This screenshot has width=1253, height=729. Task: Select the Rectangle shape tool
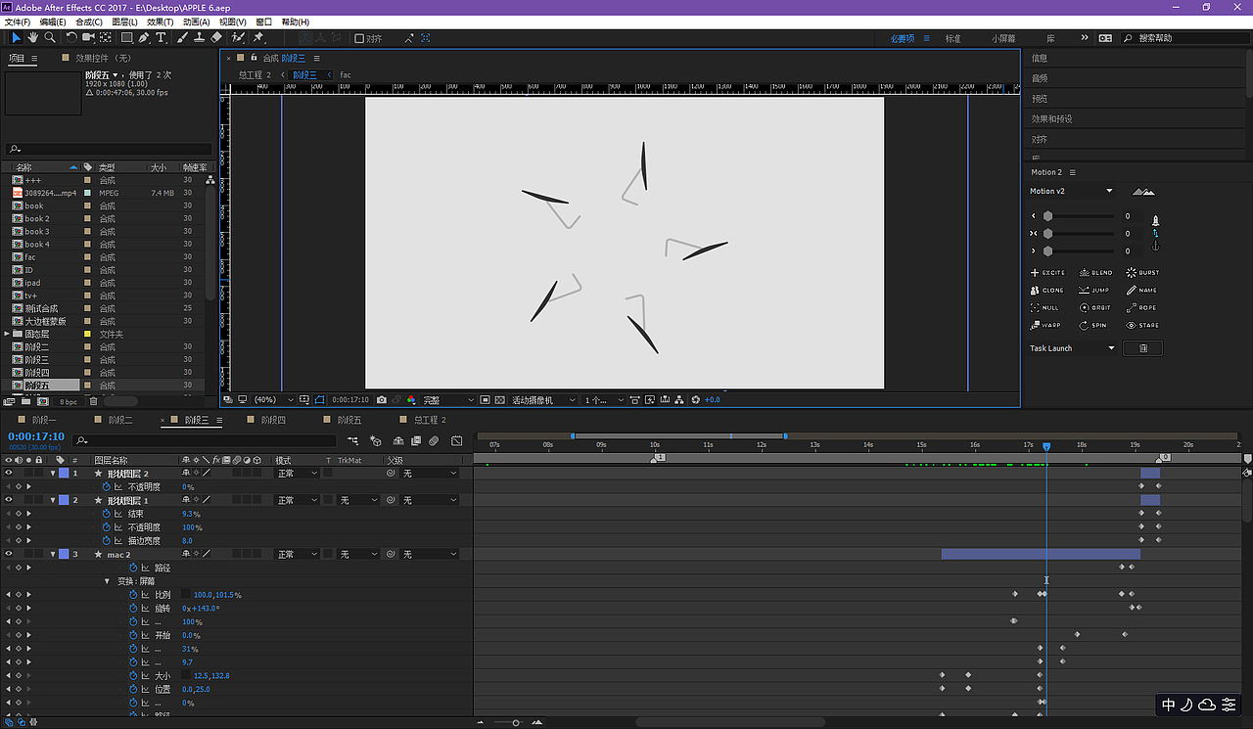[x=127, y=38]
